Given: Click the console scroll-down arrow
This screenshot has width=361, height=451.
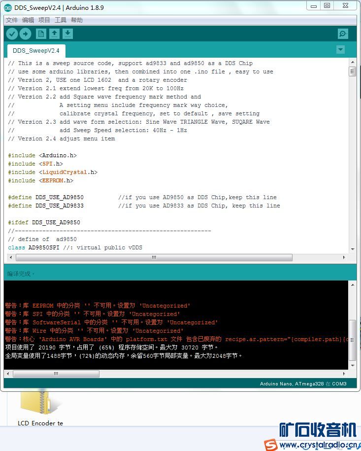Looking at the screenshot, I should [353, 366].
